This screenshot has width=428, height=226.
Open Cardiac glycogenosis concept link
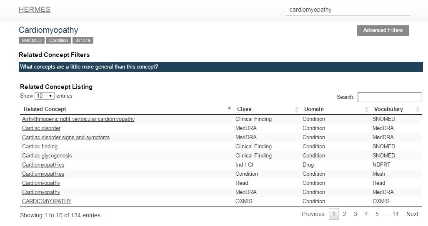(x=47, y=156)
